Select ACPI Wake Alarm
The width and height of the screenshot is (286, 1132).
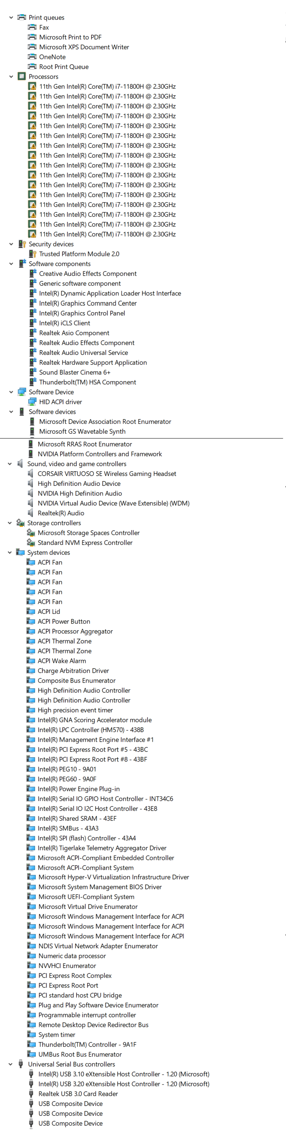click(x=62, y=660)
